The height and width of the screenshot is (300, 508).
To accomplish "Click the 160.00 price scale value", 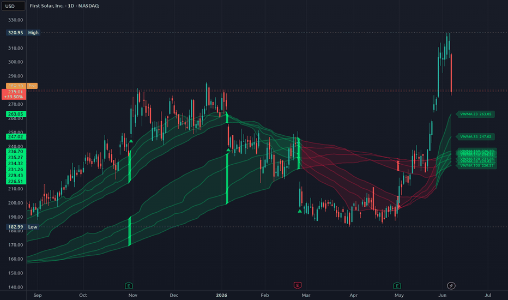I will pyautogui.click(x=16, y=259).
